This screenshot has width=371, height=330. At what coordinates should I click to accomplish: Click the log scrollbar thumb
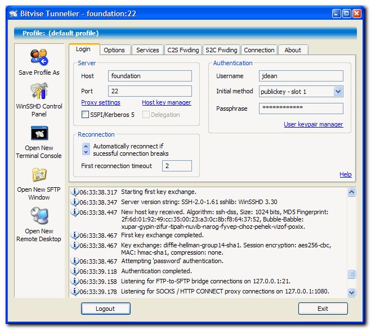(x=352, y=274)
